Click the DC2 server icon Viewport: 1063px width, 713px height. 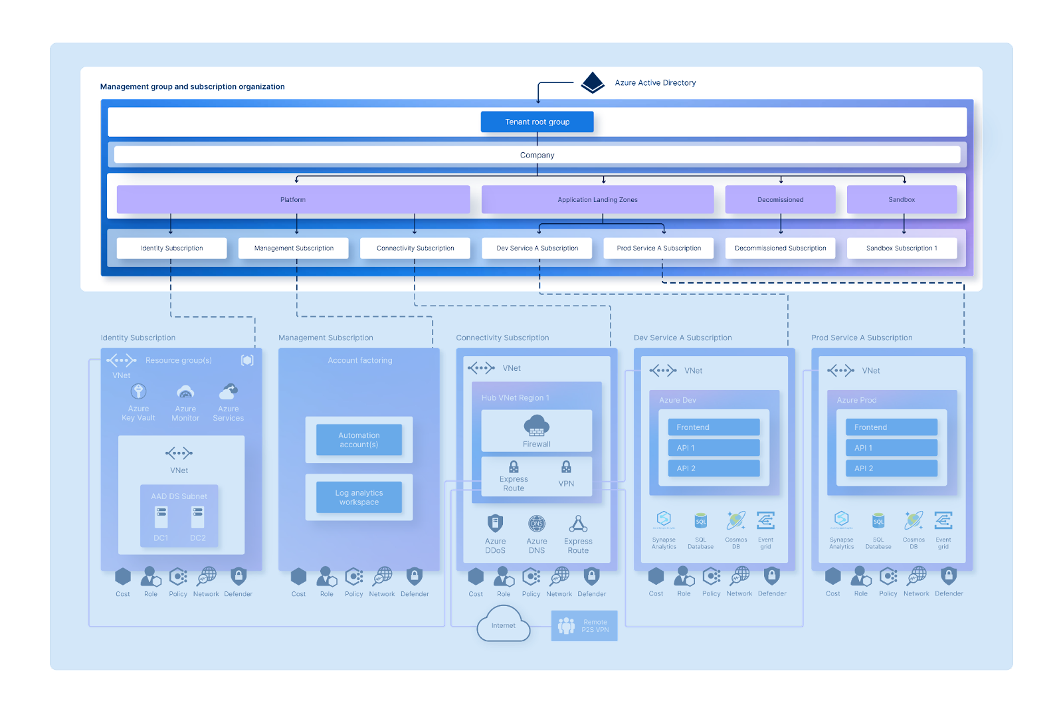(197, 517)
